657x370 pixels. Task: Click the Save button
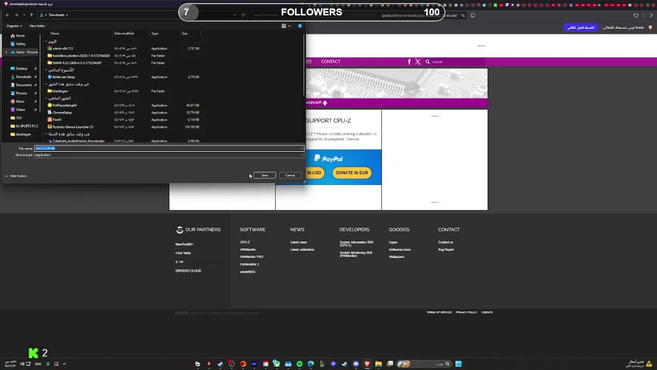click(x=264, y=175)
